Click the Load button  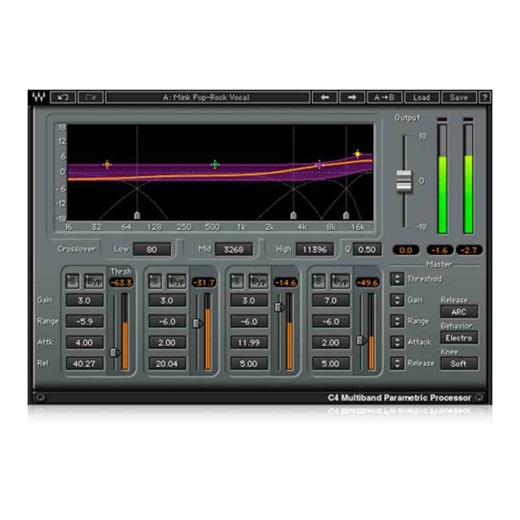[x=421, y=97]
